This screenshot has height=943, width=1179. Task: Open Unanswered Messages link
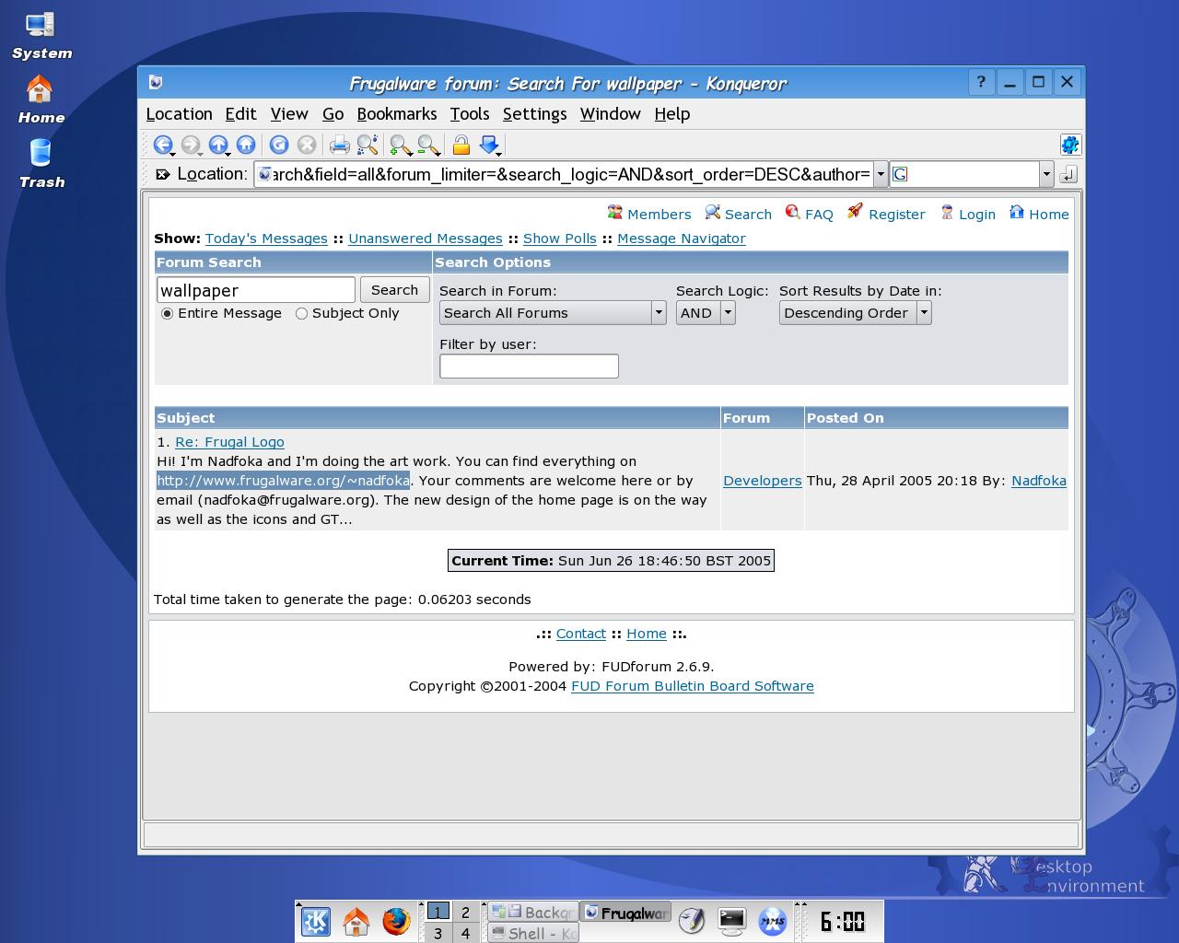point(426,239)
